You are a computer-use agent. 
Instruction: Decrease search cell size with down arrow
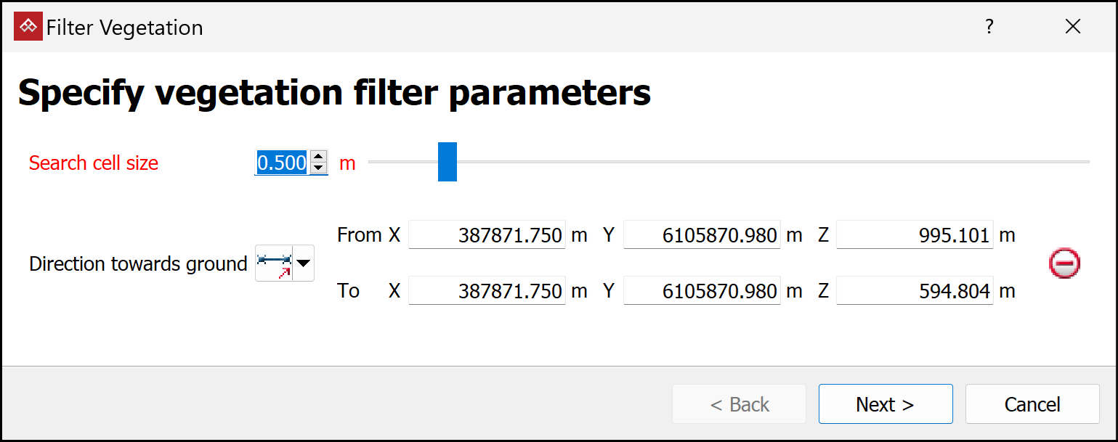pyautogui.click(x=318, y=168)
